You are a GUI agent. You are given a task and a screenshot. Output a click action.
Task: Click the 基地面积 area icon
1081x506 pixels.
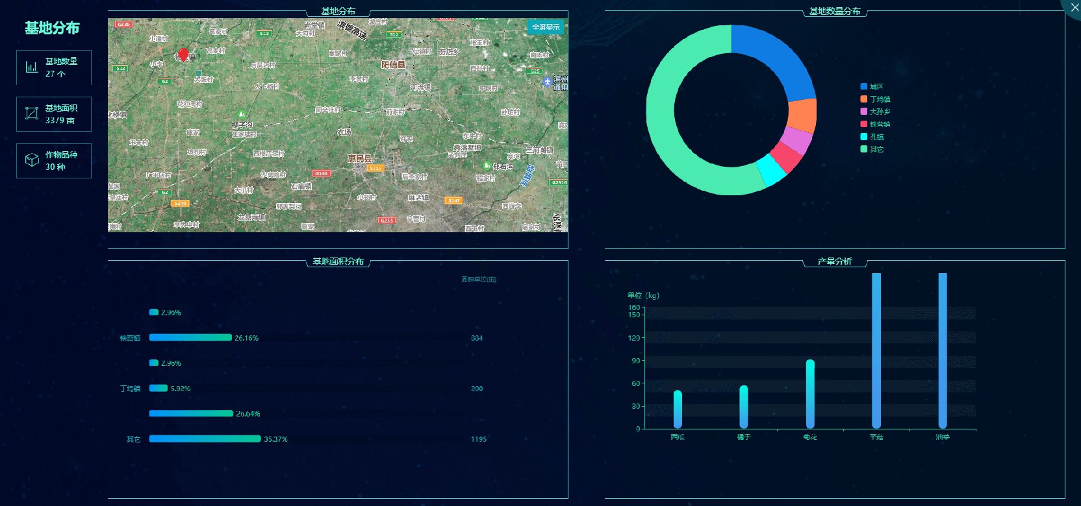pyautogui.click(x=31, y=114)
